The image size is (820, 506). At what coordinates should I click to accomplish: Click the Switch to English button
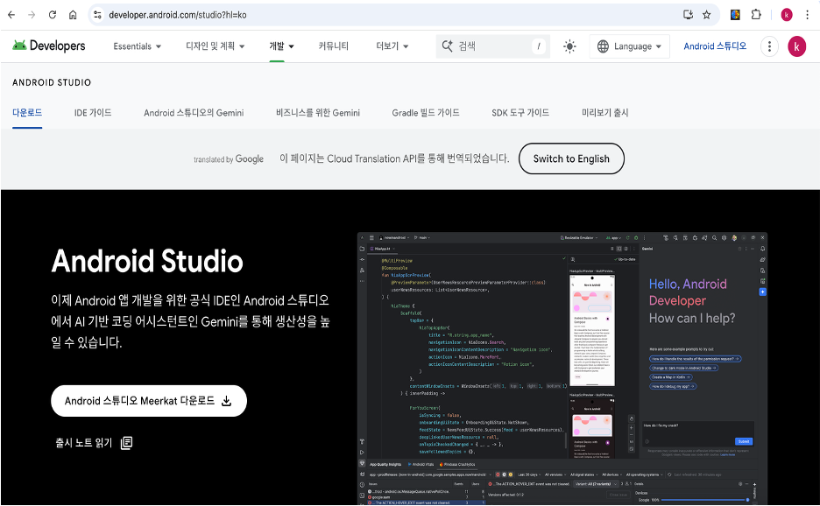pyautogui.click(x=571, y=158)
